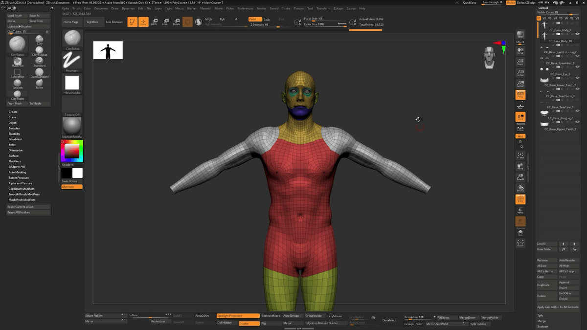The image size is (587, 330).
Task: Expand the Curve brush section
Action: pos(12,117)
